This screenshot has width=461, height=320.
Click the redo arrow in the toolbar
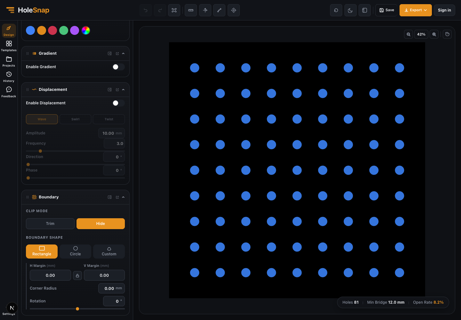point(160,10)
